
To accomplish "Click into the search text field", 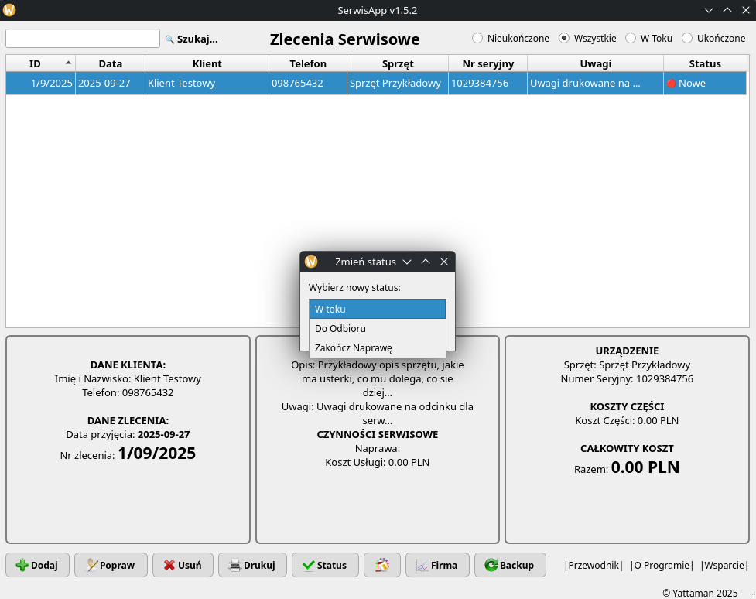I will click(83, 39).
